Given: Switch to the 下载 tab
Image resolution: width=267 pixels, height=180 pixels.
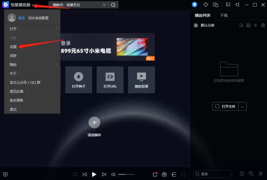Looking at the screenshot, I should (x=224, y=16).
